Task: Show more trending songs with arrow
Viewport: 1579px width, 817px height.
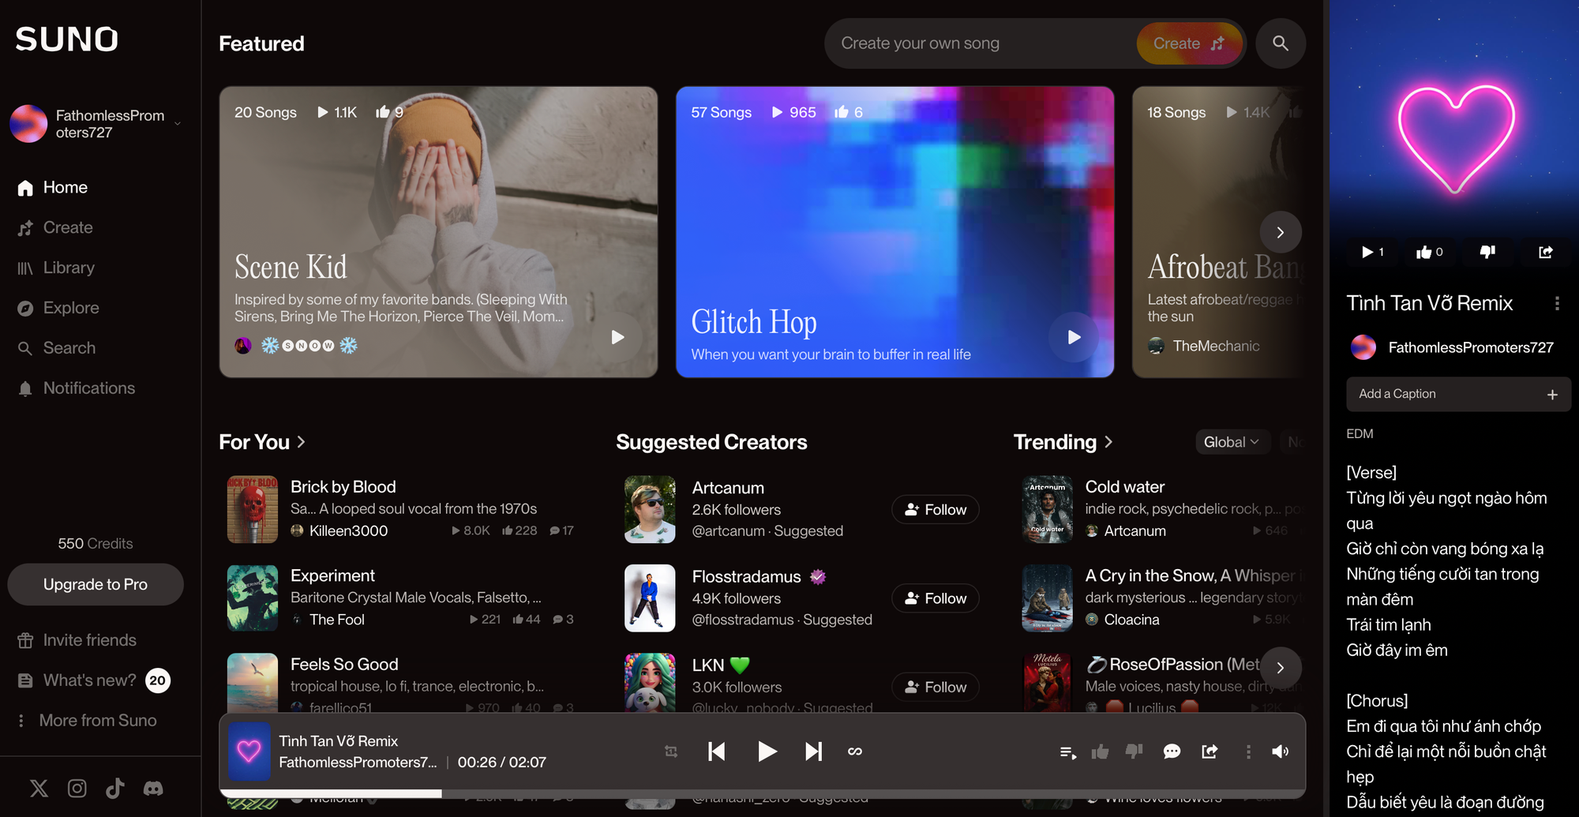Action: [x=1281, y=668]
